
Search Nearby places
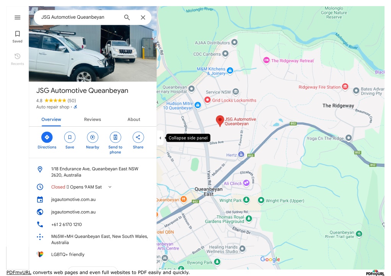tap(92, 141)
